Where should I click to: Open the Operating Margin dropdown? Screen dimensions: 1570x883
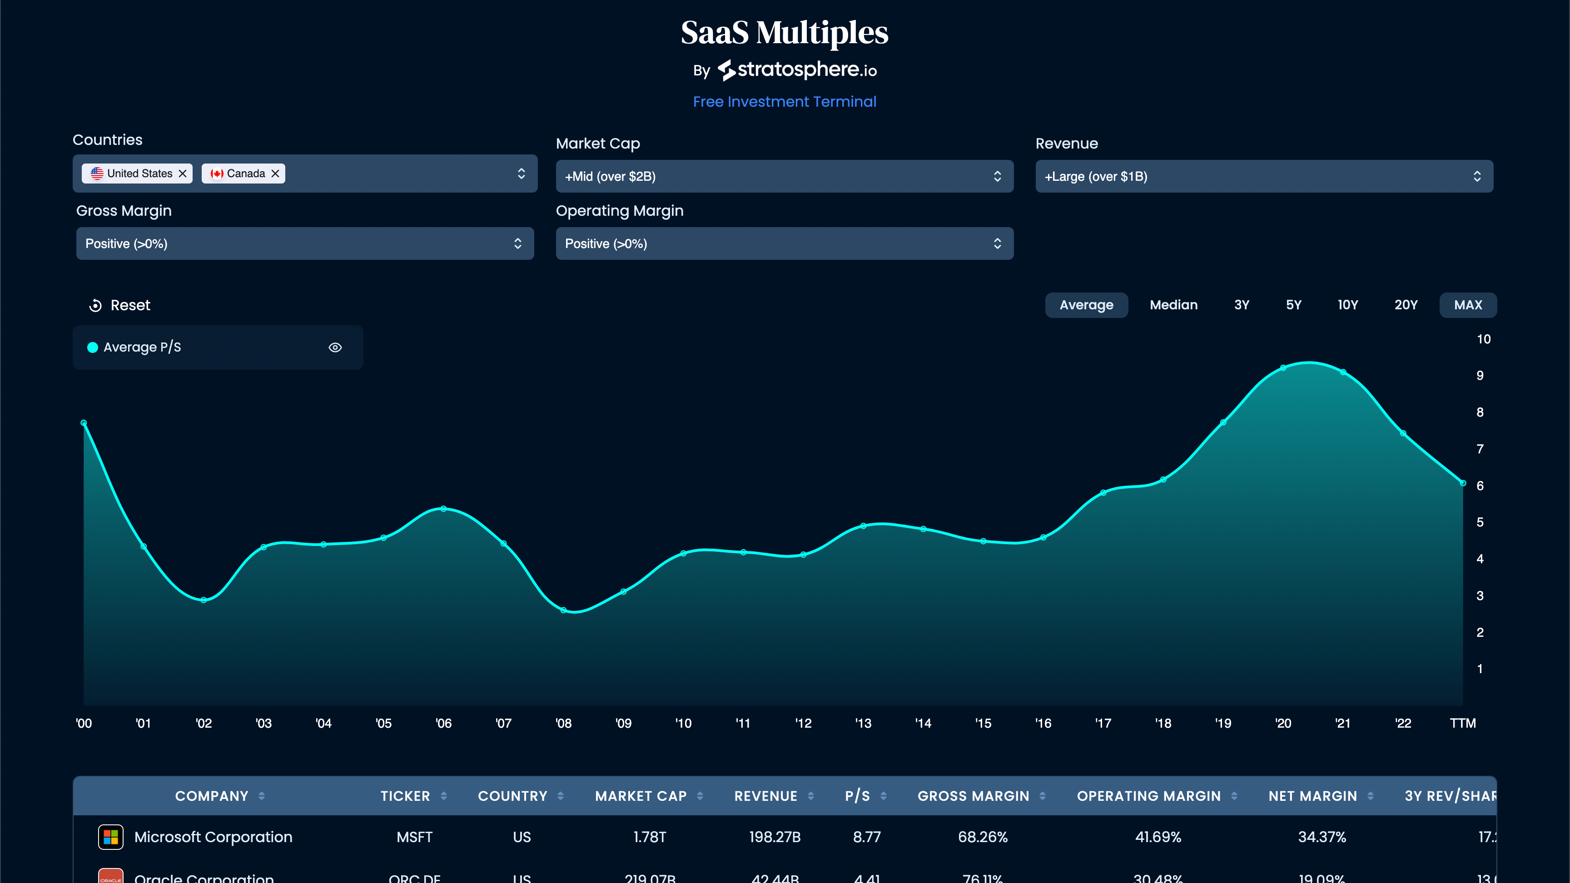click(x=785, y=243)
